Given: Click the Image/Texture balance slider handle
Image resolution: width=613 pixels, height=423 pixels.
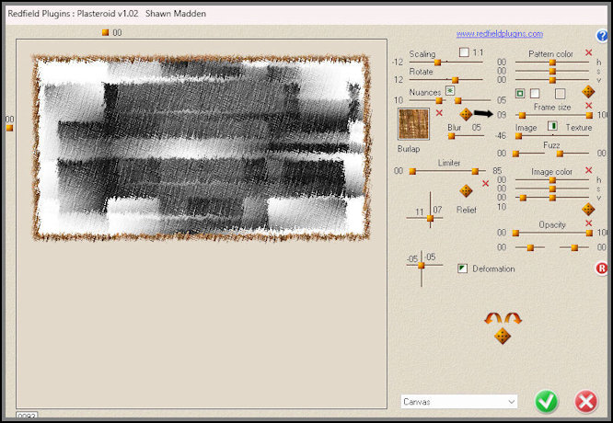Looking at the screenshot, I should (x=518, y=136).
